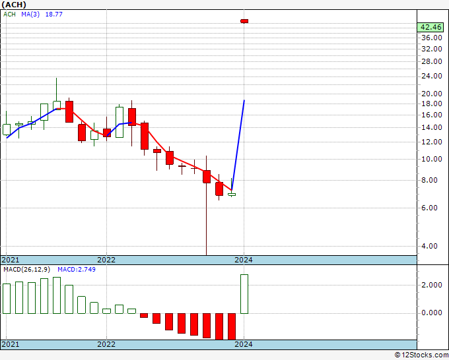Click 2024 on the MACD timeline

[244, 344]
